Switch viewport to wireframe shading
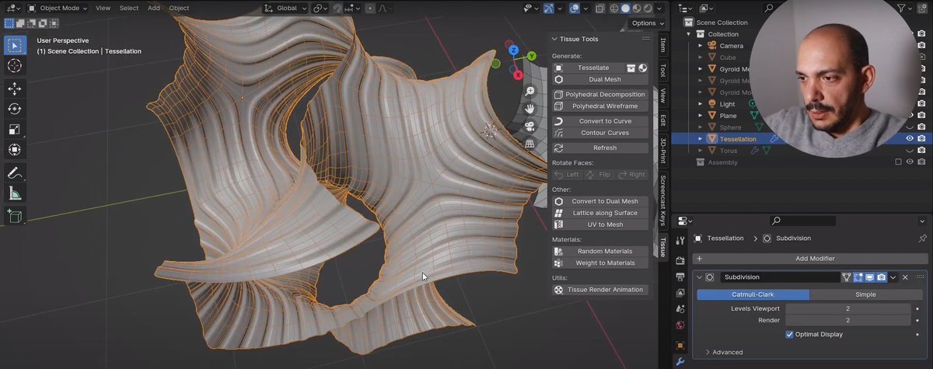This screenshot has height=369, width=933. [613, 9]
